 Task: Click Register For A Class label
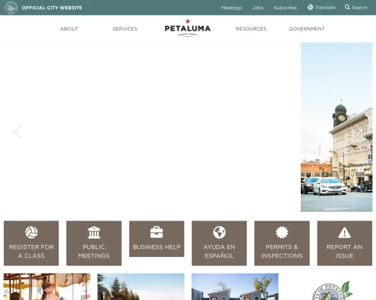click(31, 251)
